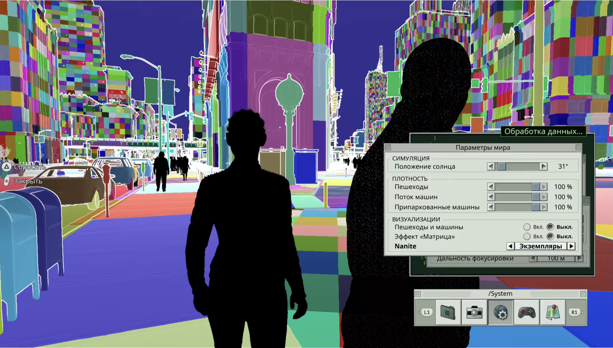Viewport: 613px width, 348px height.
Task: Increase Поток машин with right arrow
Action: point(544,197)
